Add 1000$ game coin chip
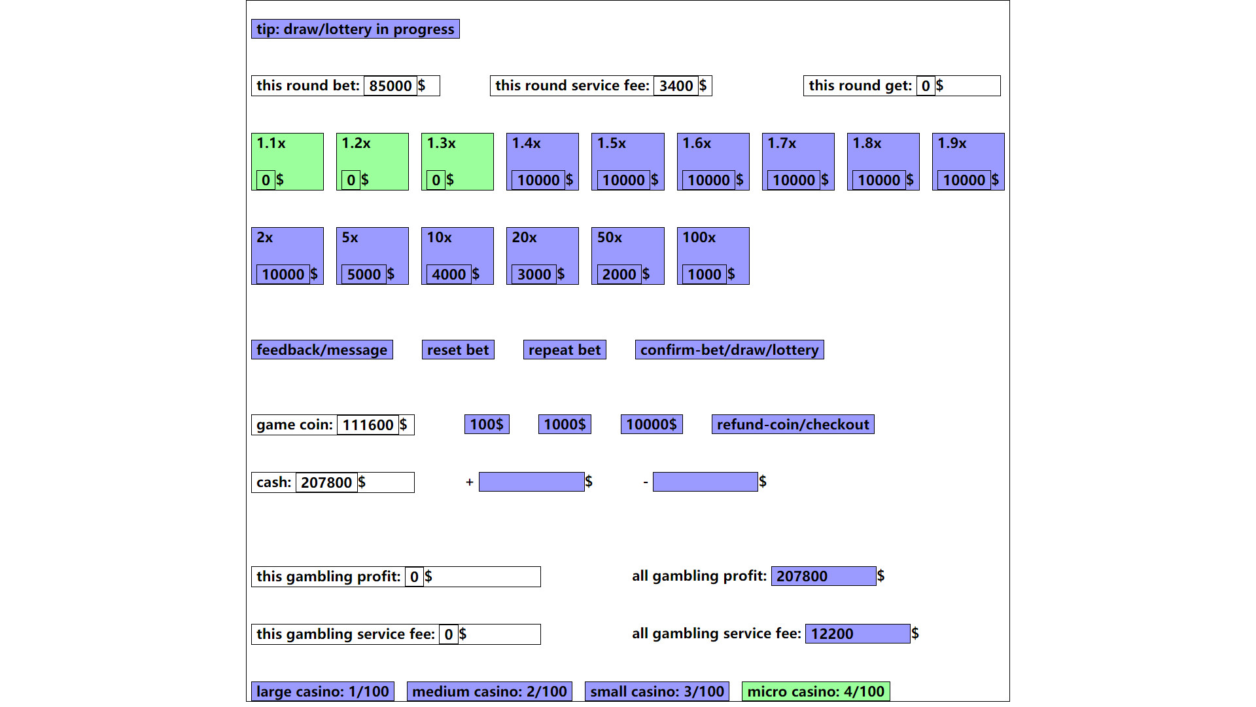 pos(565,424)
